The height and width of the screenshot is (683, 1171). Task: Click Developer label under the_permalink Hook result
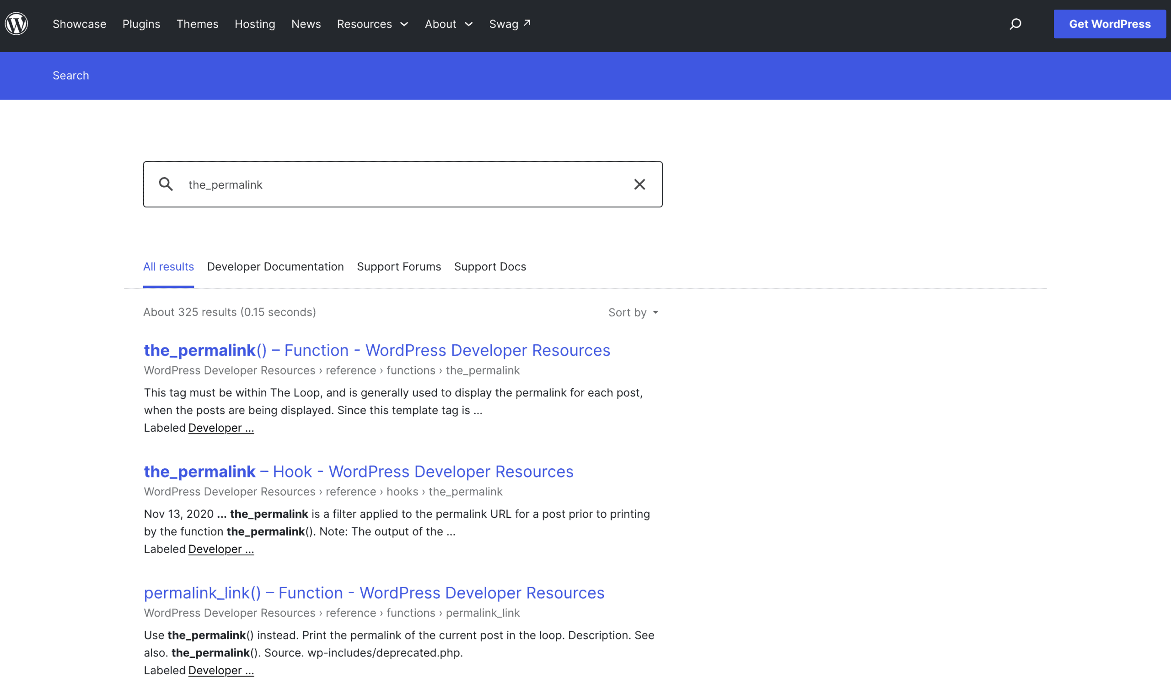221,550
